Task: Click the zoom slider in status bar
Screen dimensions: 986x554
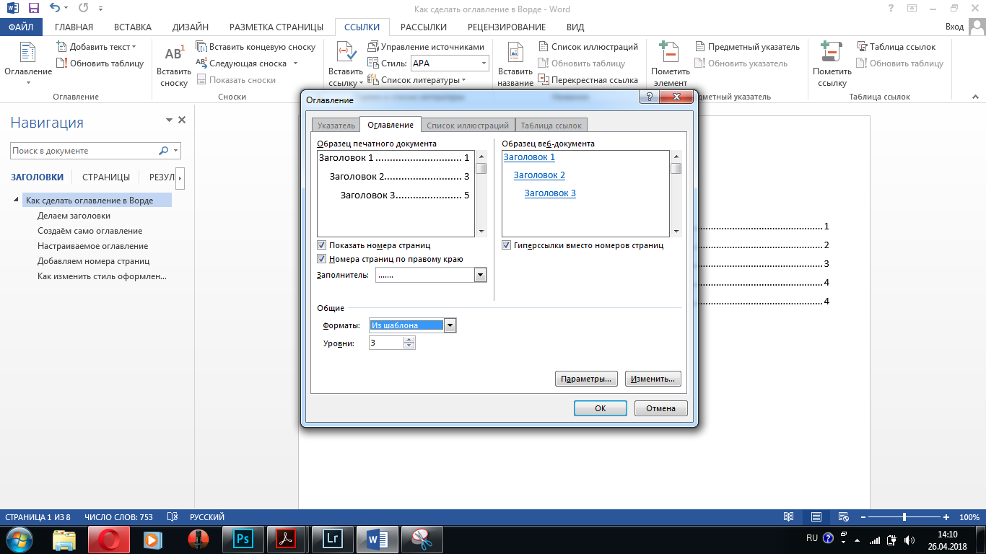Action: pos(904,517)
